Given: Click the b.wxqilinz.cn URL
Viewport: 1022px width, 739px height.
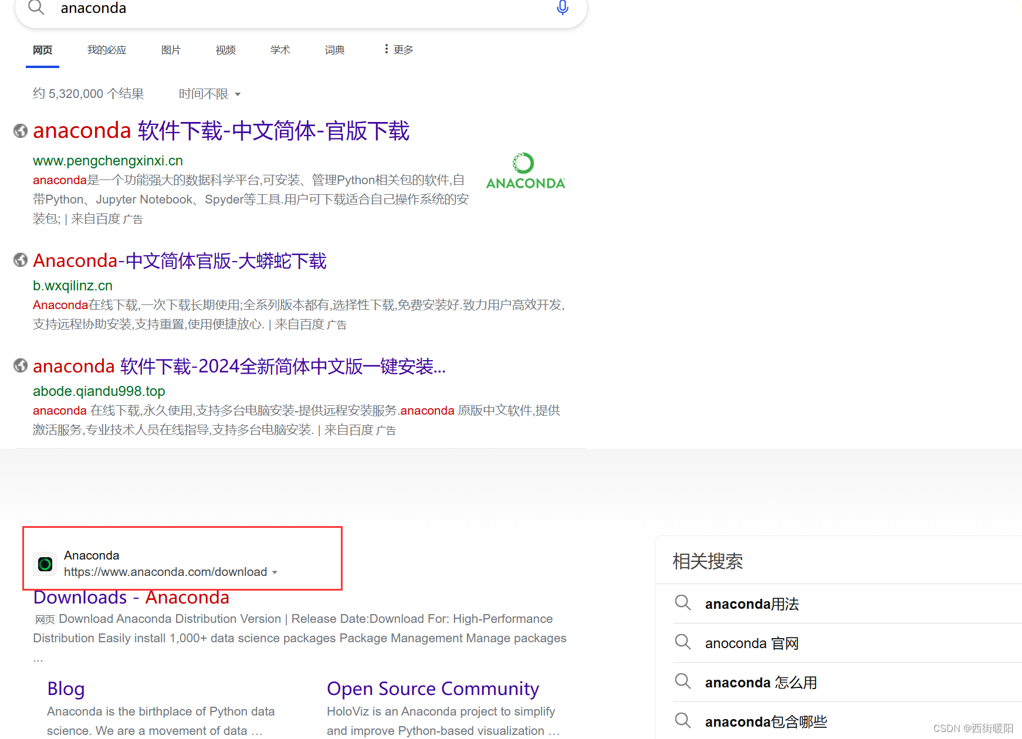Looking at the screenshot, I should (73, 286).
